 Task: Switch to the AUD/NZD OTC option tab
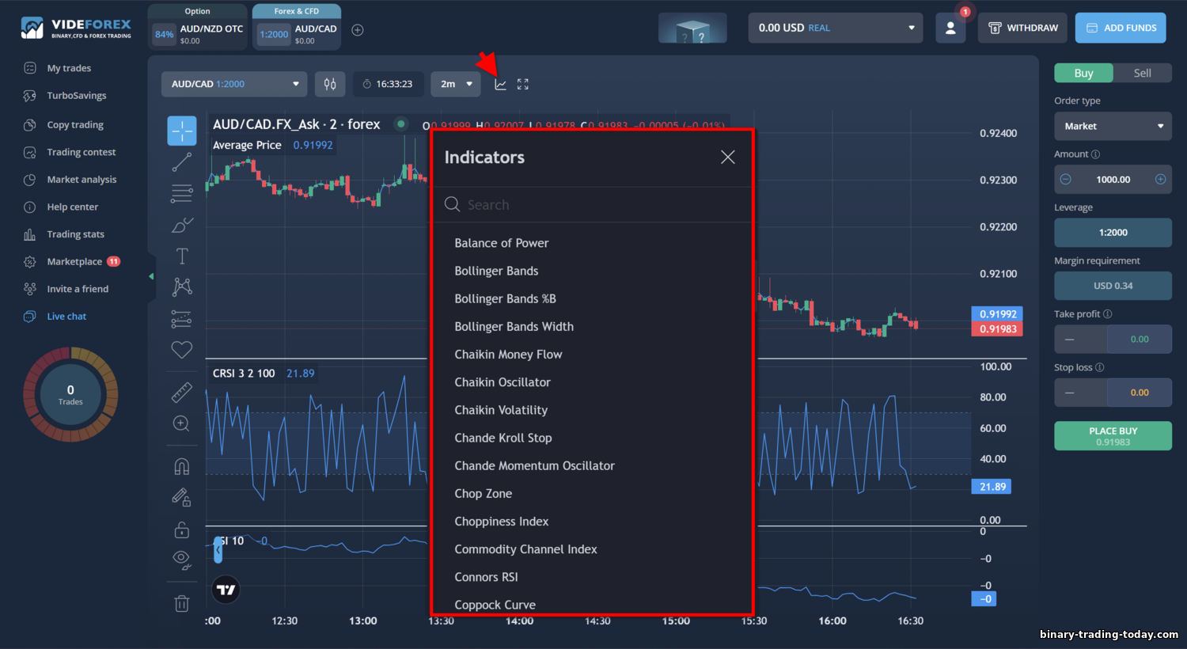coord(198,28)
